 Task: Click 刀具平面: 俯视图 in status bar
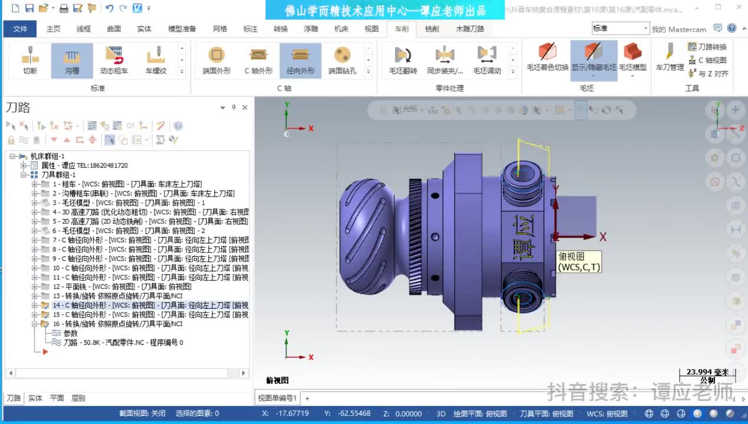(547, 413)
